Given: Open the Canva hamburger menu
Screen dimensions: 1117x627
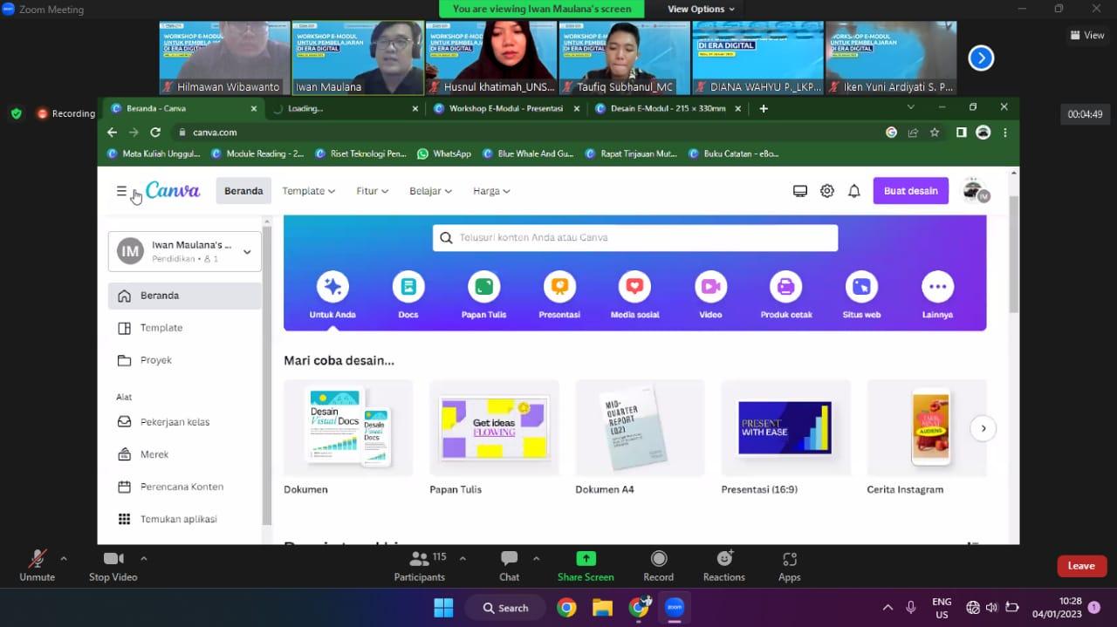Looking at the screenshot, I should click(x=121, y=191).
